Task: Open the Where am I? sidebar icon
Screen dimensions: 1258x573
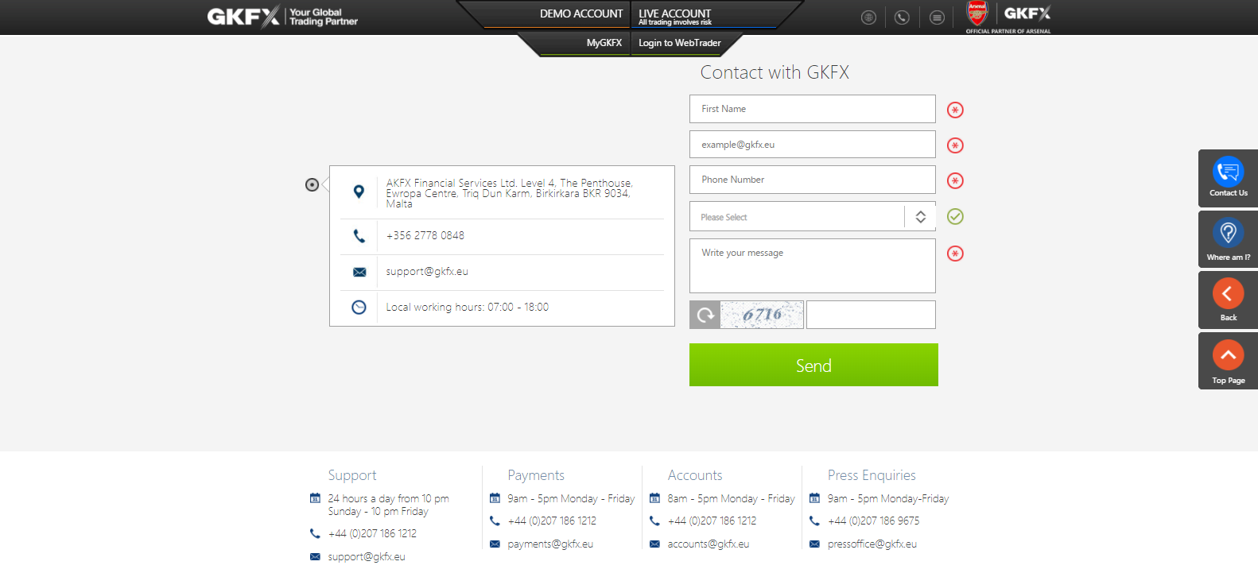Action: [1228, 233]
